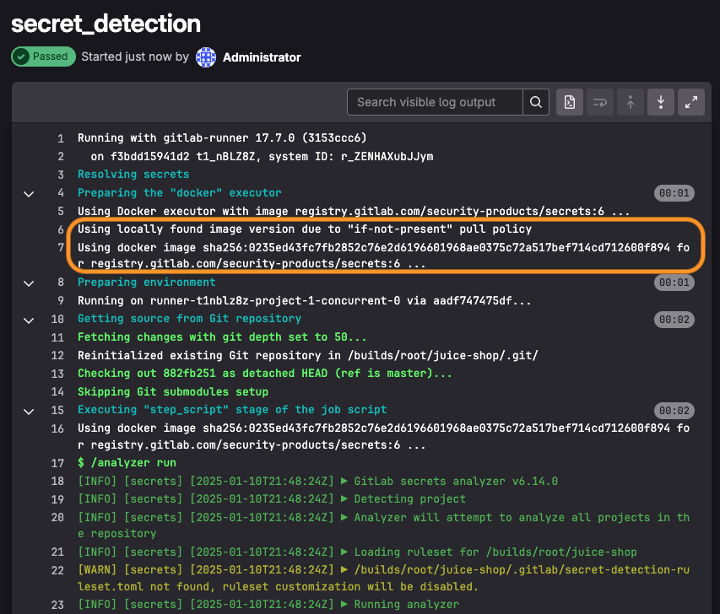Click the 'Detecting project' log line
Screen dimensions: 720x614
pyautogui.click(x=272, y=498)
